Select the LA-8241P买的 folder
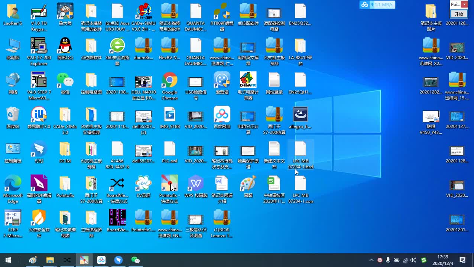The height and width of the screenshot is (267, 474). (300, 52)
